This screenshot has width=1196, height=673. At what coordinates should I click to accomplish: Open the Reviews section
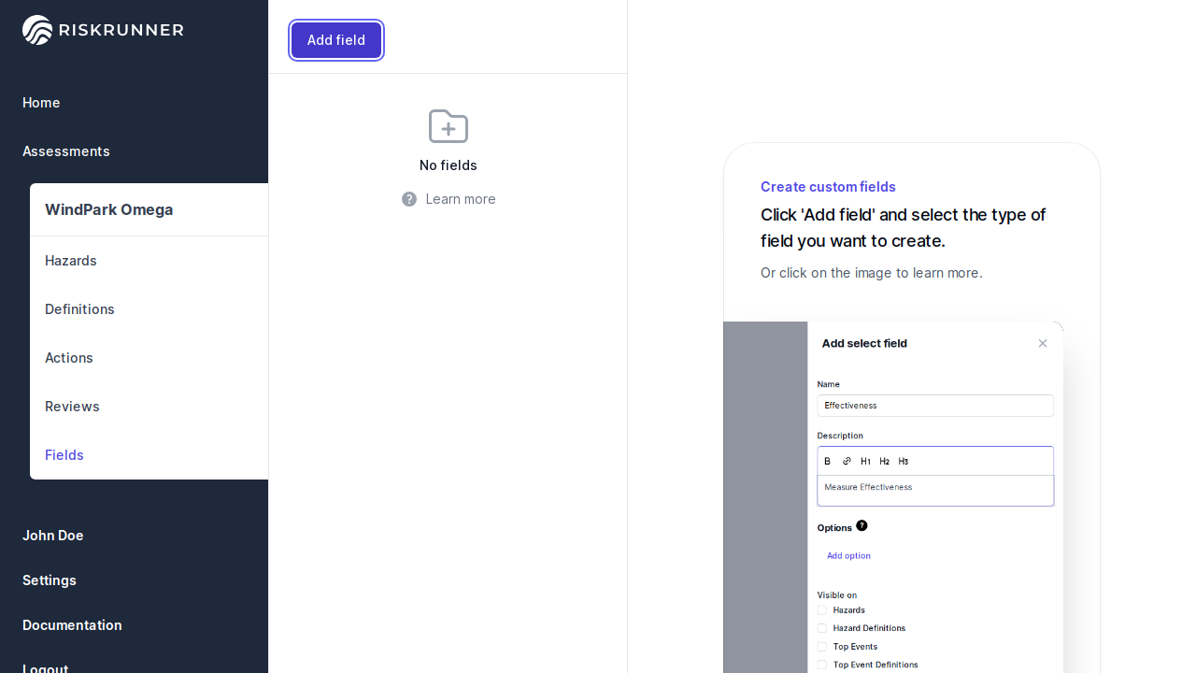pos(72,407)
